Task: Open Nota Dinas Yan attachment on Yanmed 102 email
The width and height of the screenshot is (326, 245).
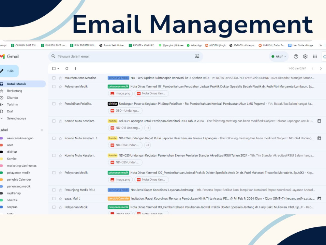Action: [152, 180]
